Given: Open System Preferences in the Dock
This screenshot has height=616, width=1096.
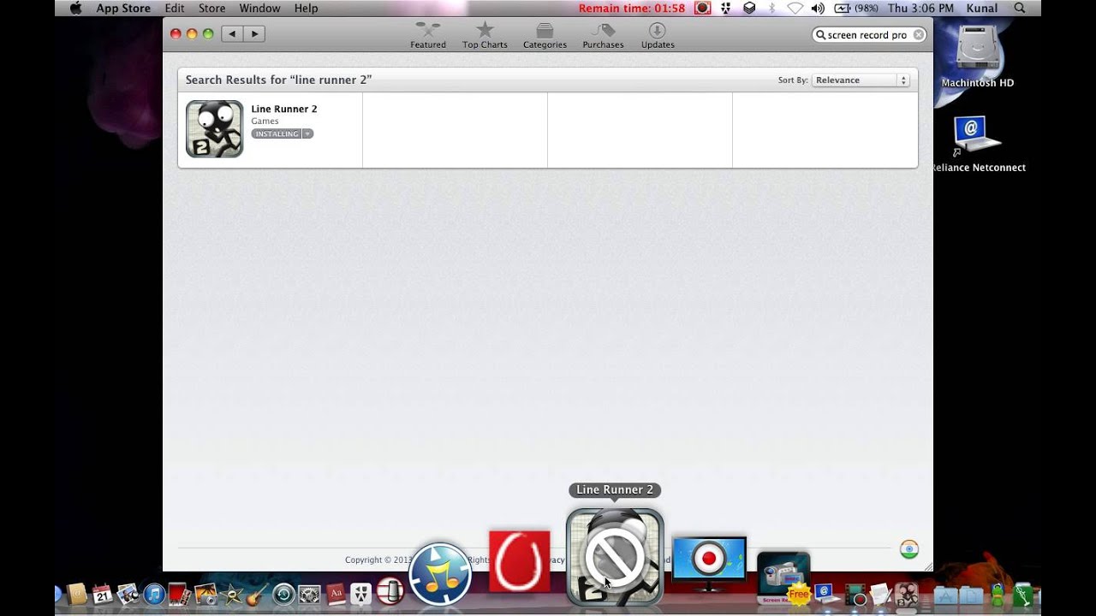Looking at the screenshot, I should tap(309, 594).
